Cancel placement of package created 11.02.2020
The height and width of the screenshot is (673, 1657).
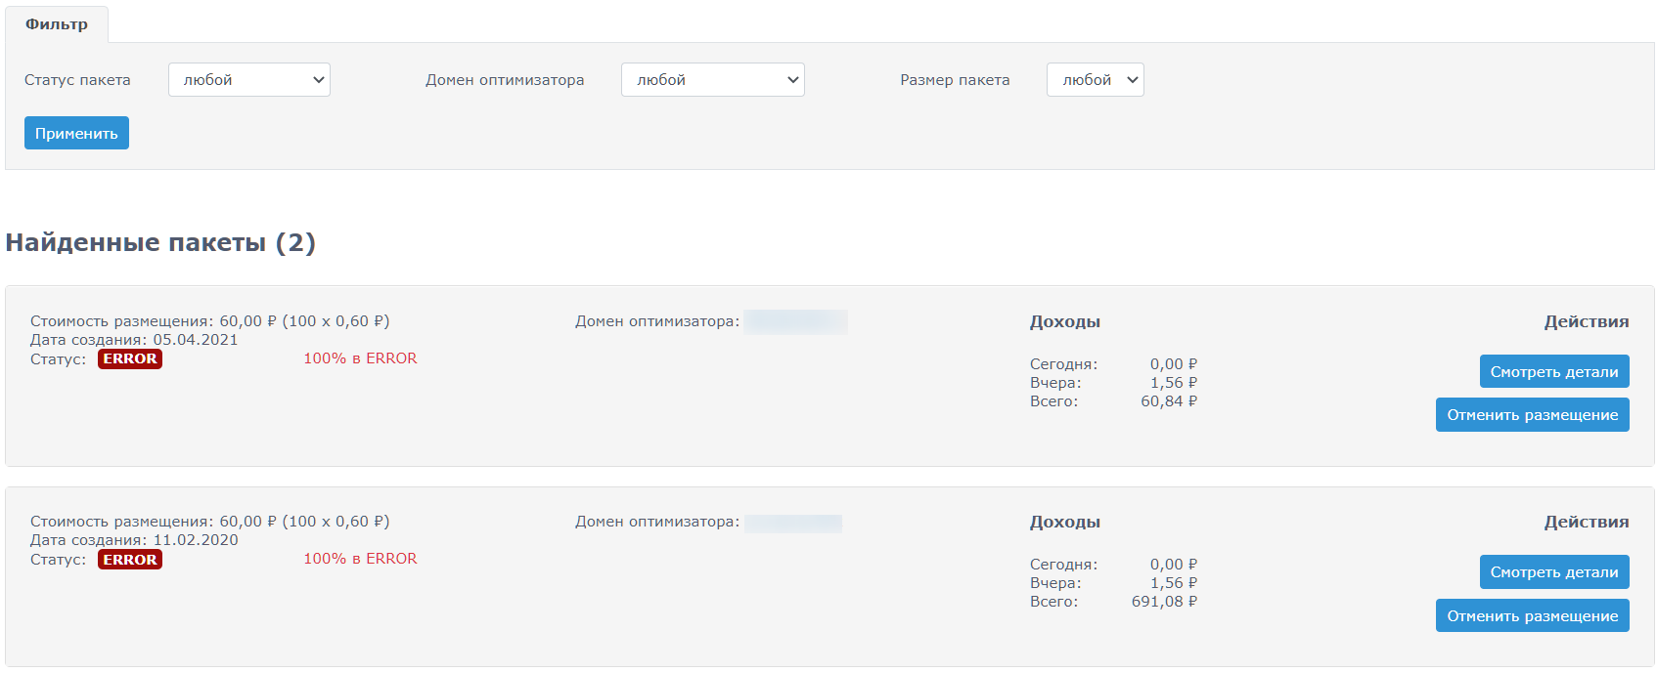click(x=1533, y=615)
